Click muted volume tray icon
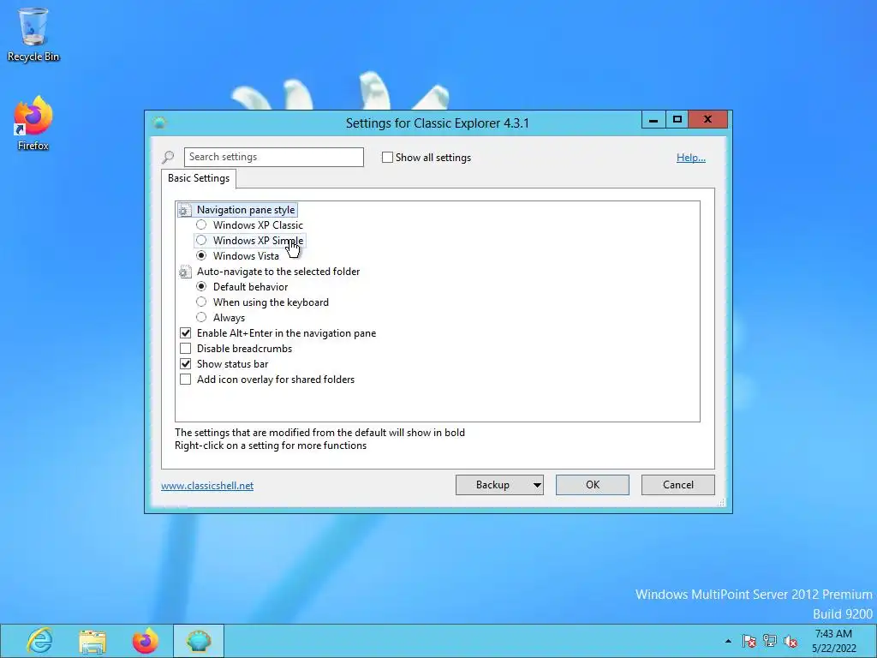 (790, 641)
